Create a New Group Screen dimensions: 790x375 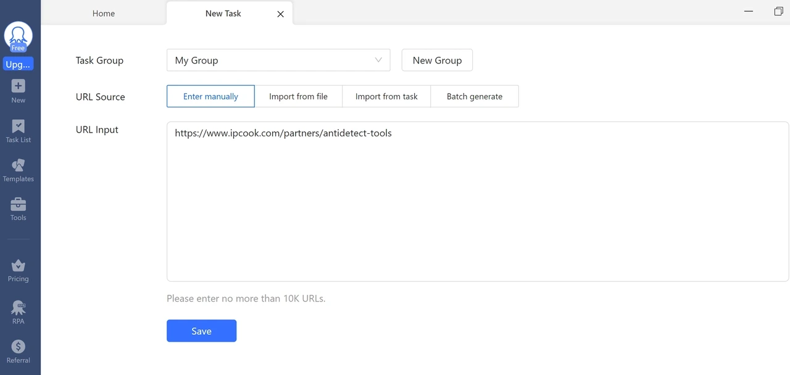tap(437, 60)
